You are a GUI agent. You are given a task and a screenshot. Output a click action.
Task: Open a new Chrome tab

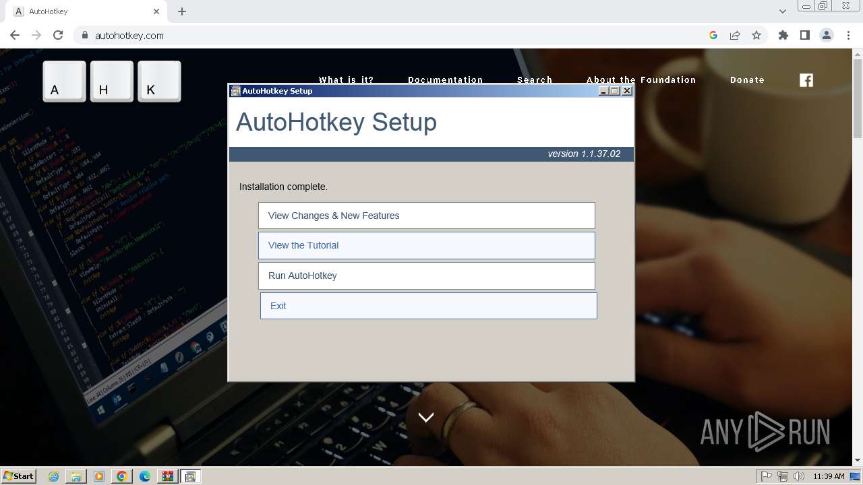click(182, 11)
